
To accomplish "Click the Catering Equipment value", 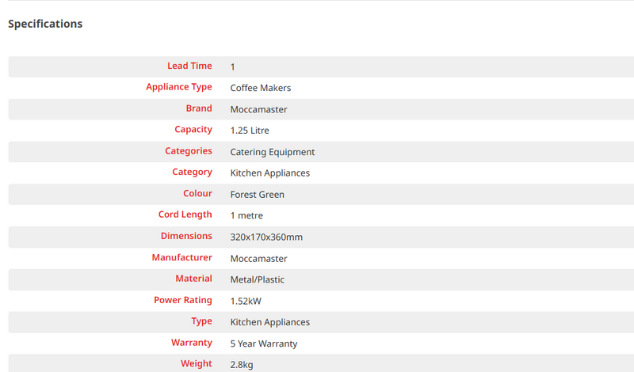I will pos(272,152).
